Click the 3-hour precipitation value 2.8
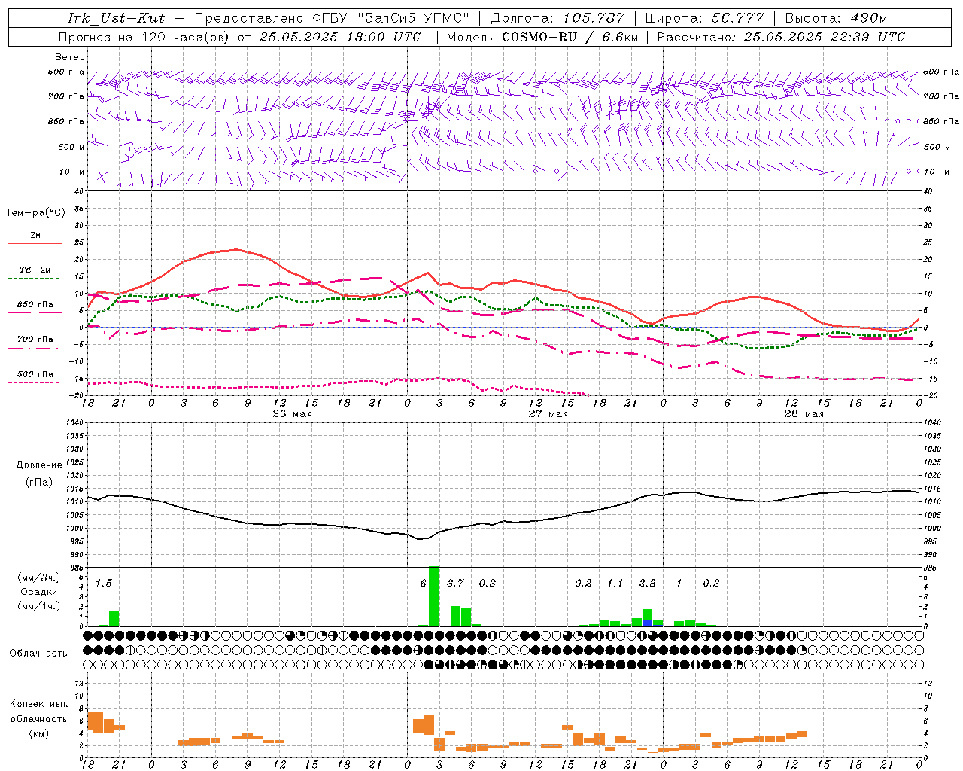Screen dimensions: 963x771 point(647,583)
